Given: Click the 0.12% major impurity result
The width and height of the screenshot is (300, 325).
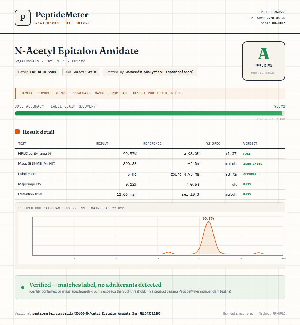Looking at the screenshot, I should click(131, 184).
